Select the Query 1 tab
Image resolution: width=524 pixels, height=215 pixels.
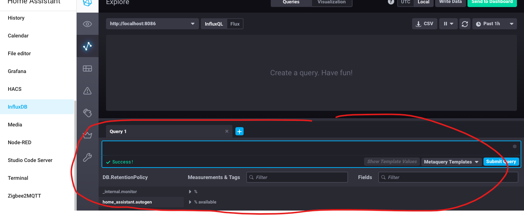pos(169,131)
